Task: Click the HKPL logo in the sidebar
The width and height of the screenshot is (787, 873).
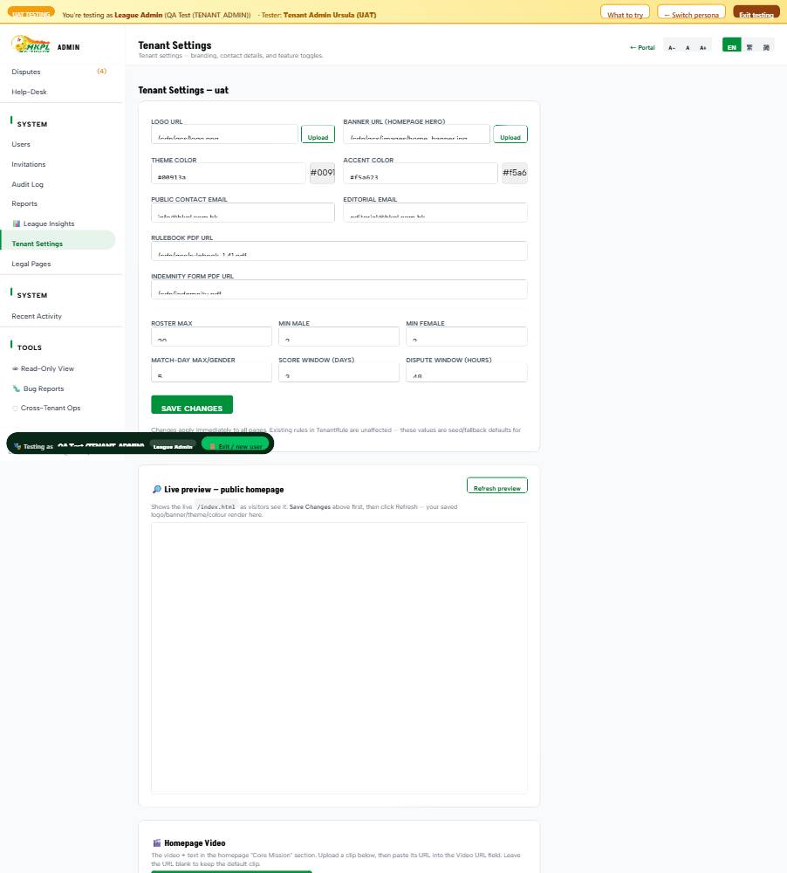Action: pyautogui.click(x=31, y=44)
